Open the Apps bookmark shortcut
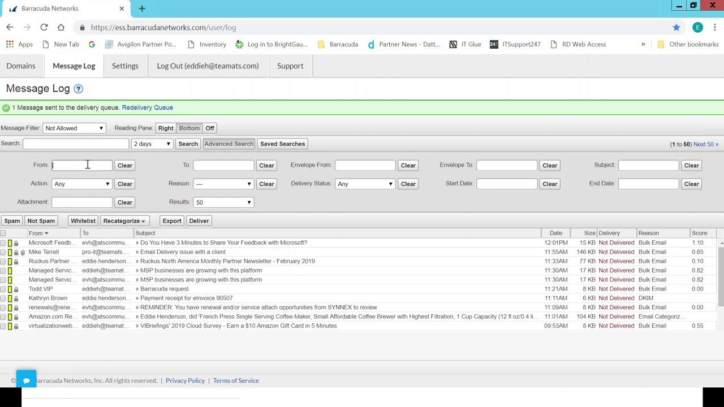This screenshot has width=724, height=407. [x=19, y=44]
